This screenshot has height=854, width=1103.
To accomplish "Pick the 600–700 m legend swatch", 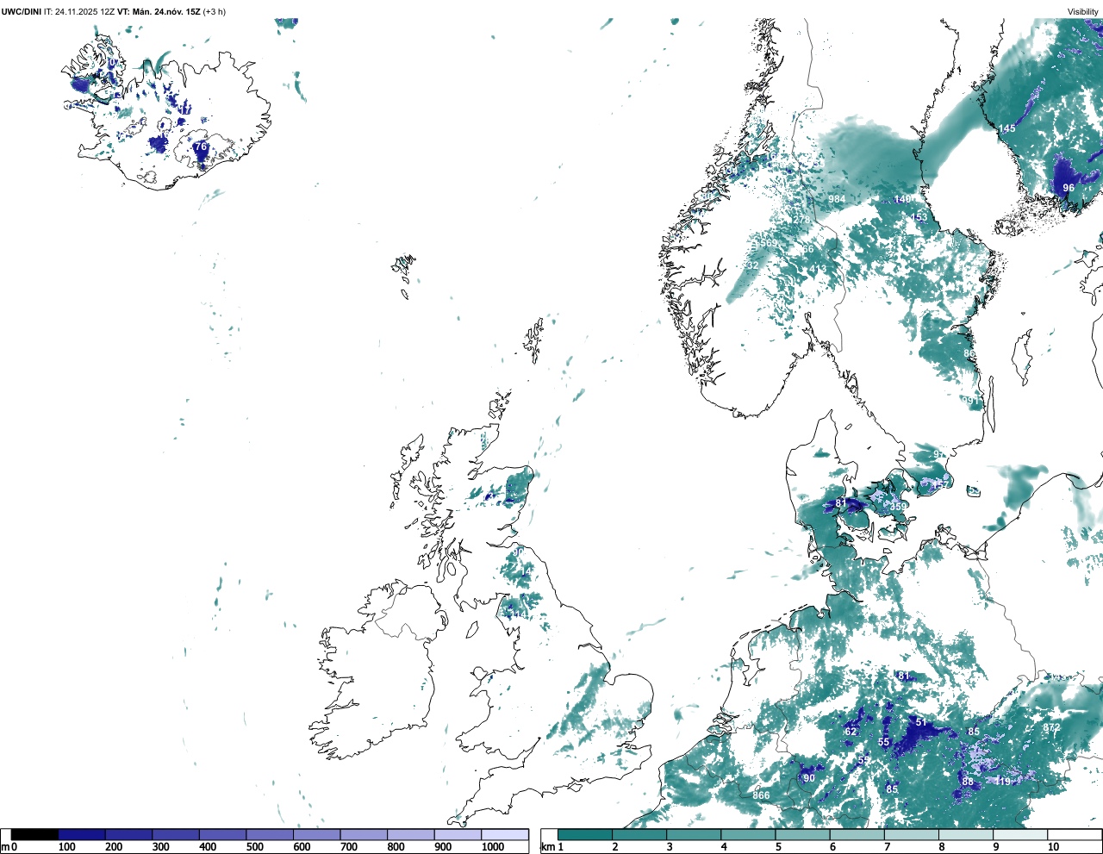I will click(316, 834).
